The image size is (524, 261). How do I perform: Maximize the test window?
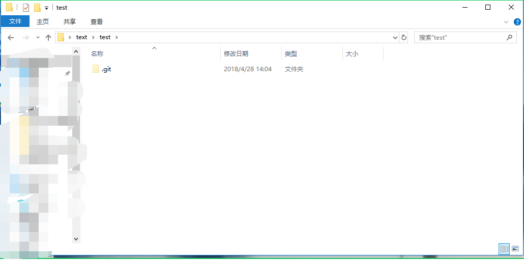[487, 7]
